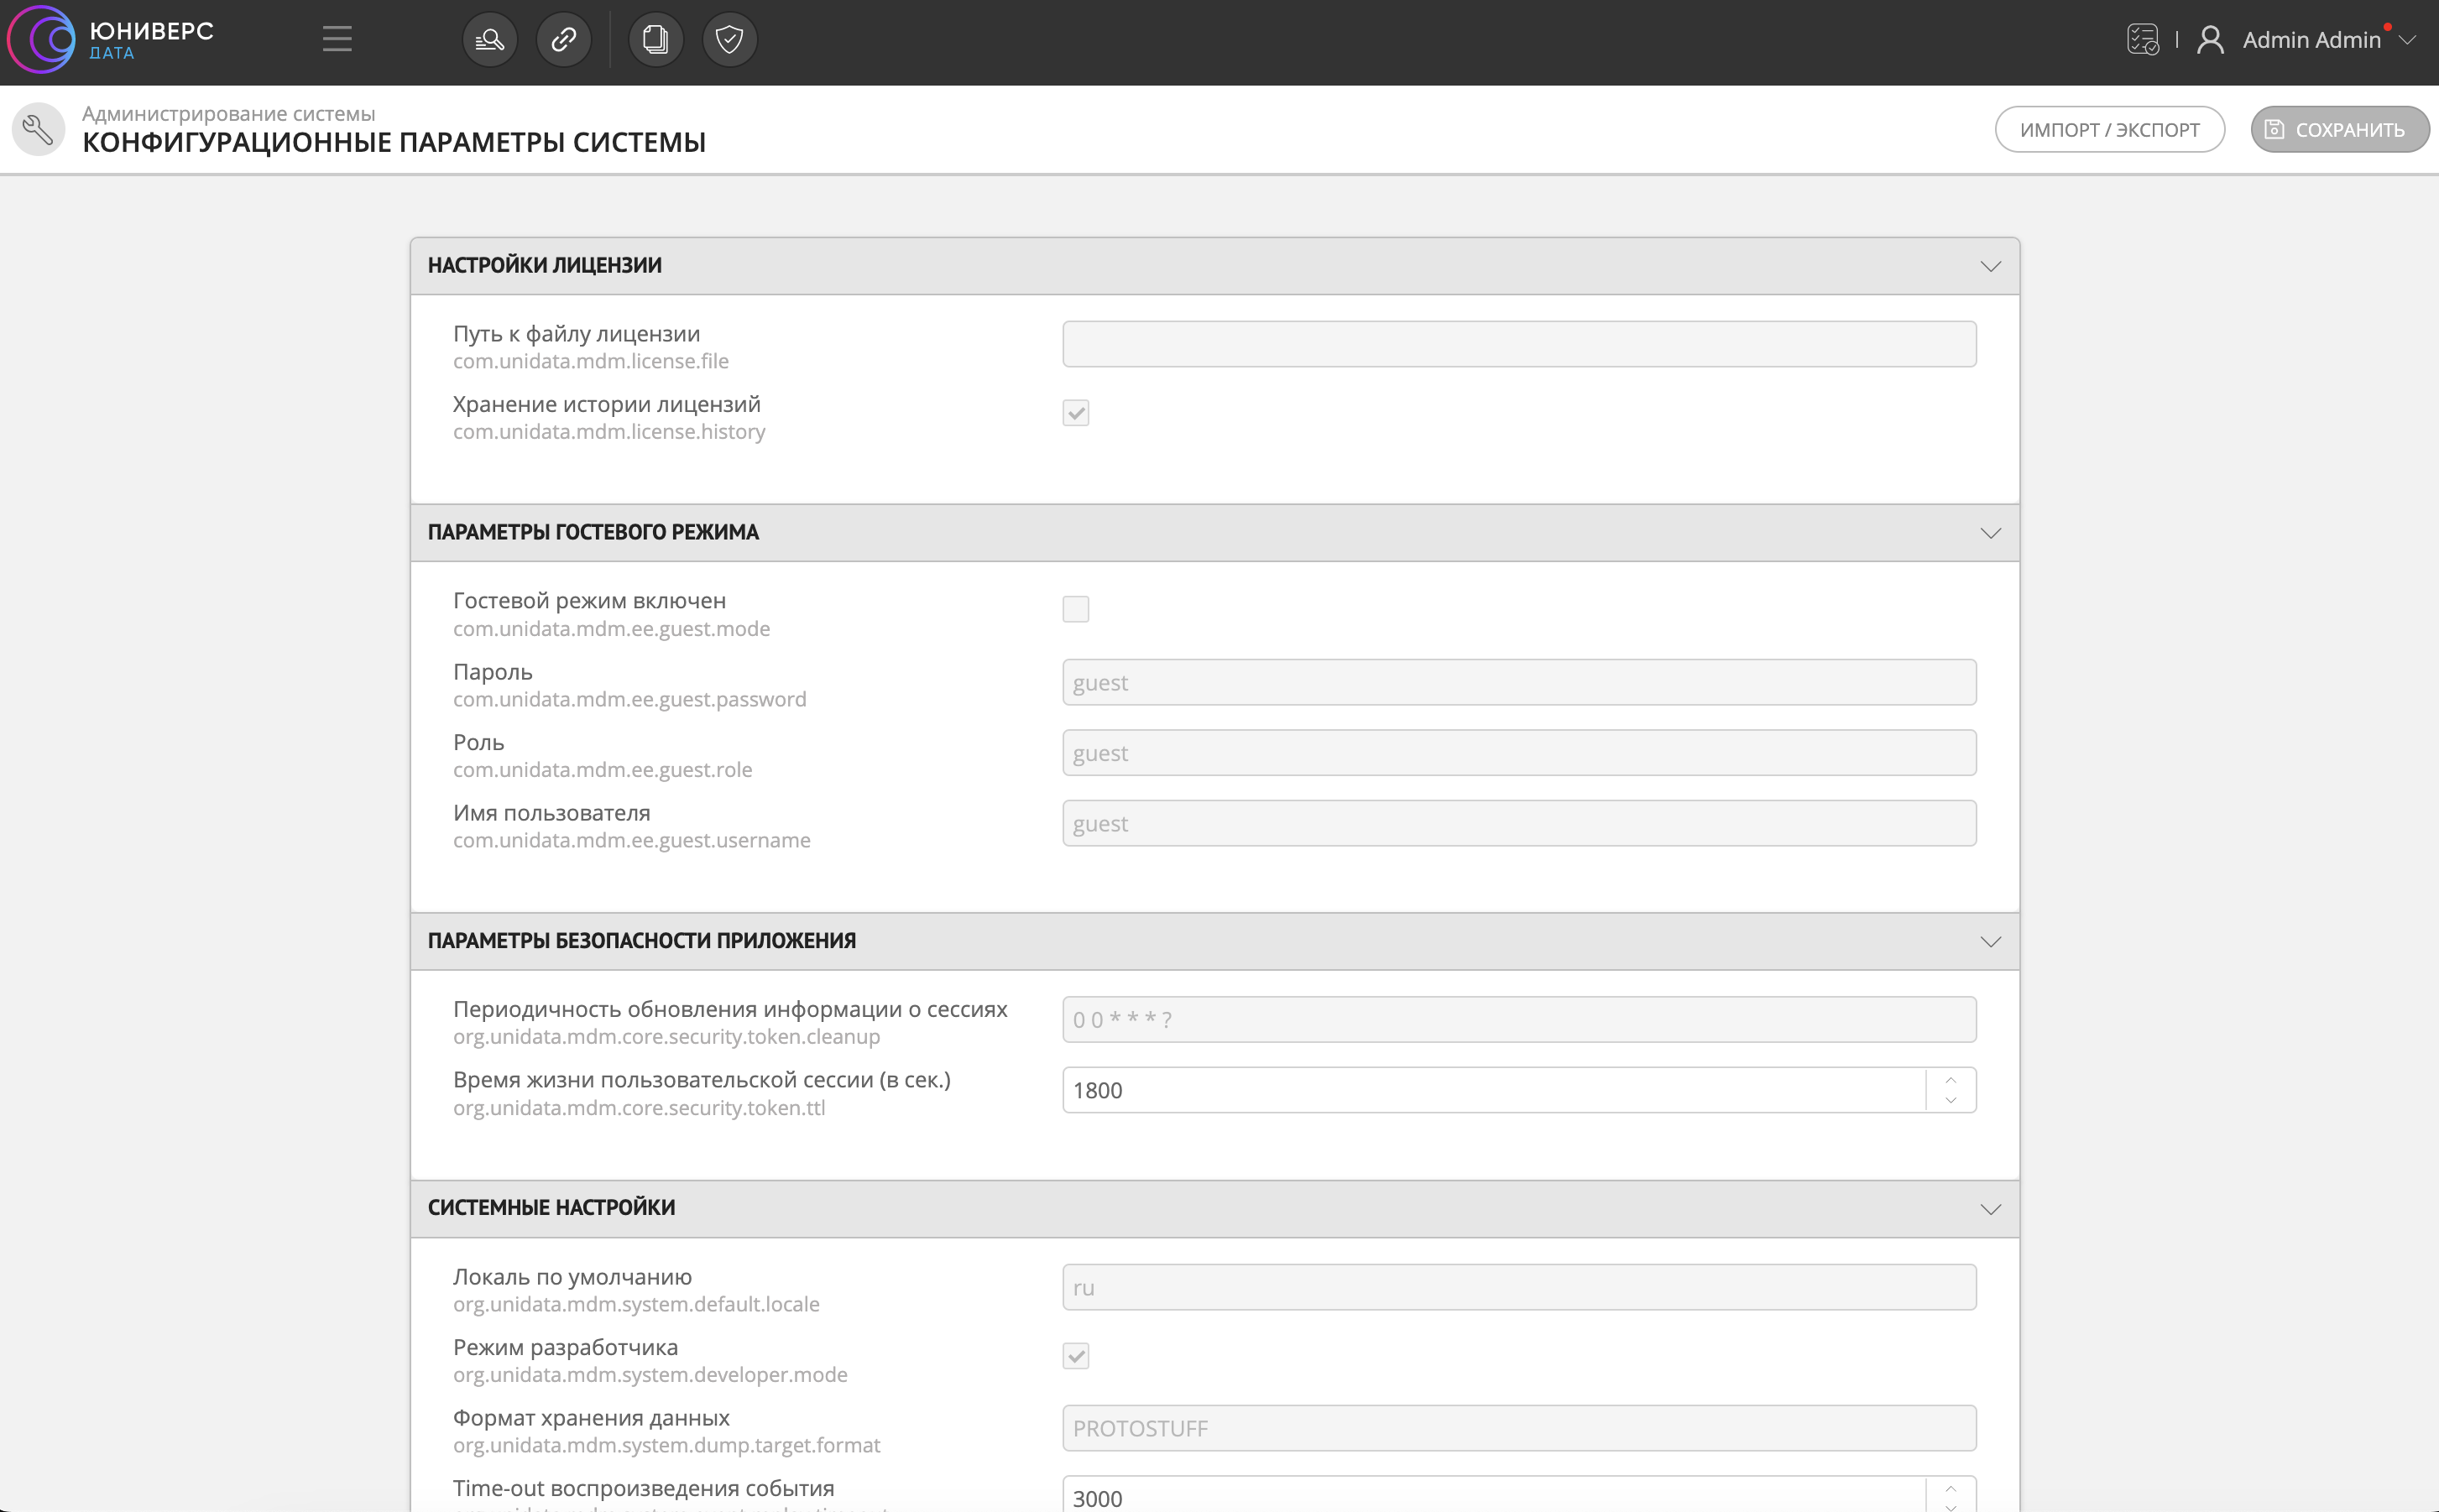This screenshot has width=2439, height=1512.
Task: Collapse Параметры гостевого режима section
Action: coord(1990,533)
